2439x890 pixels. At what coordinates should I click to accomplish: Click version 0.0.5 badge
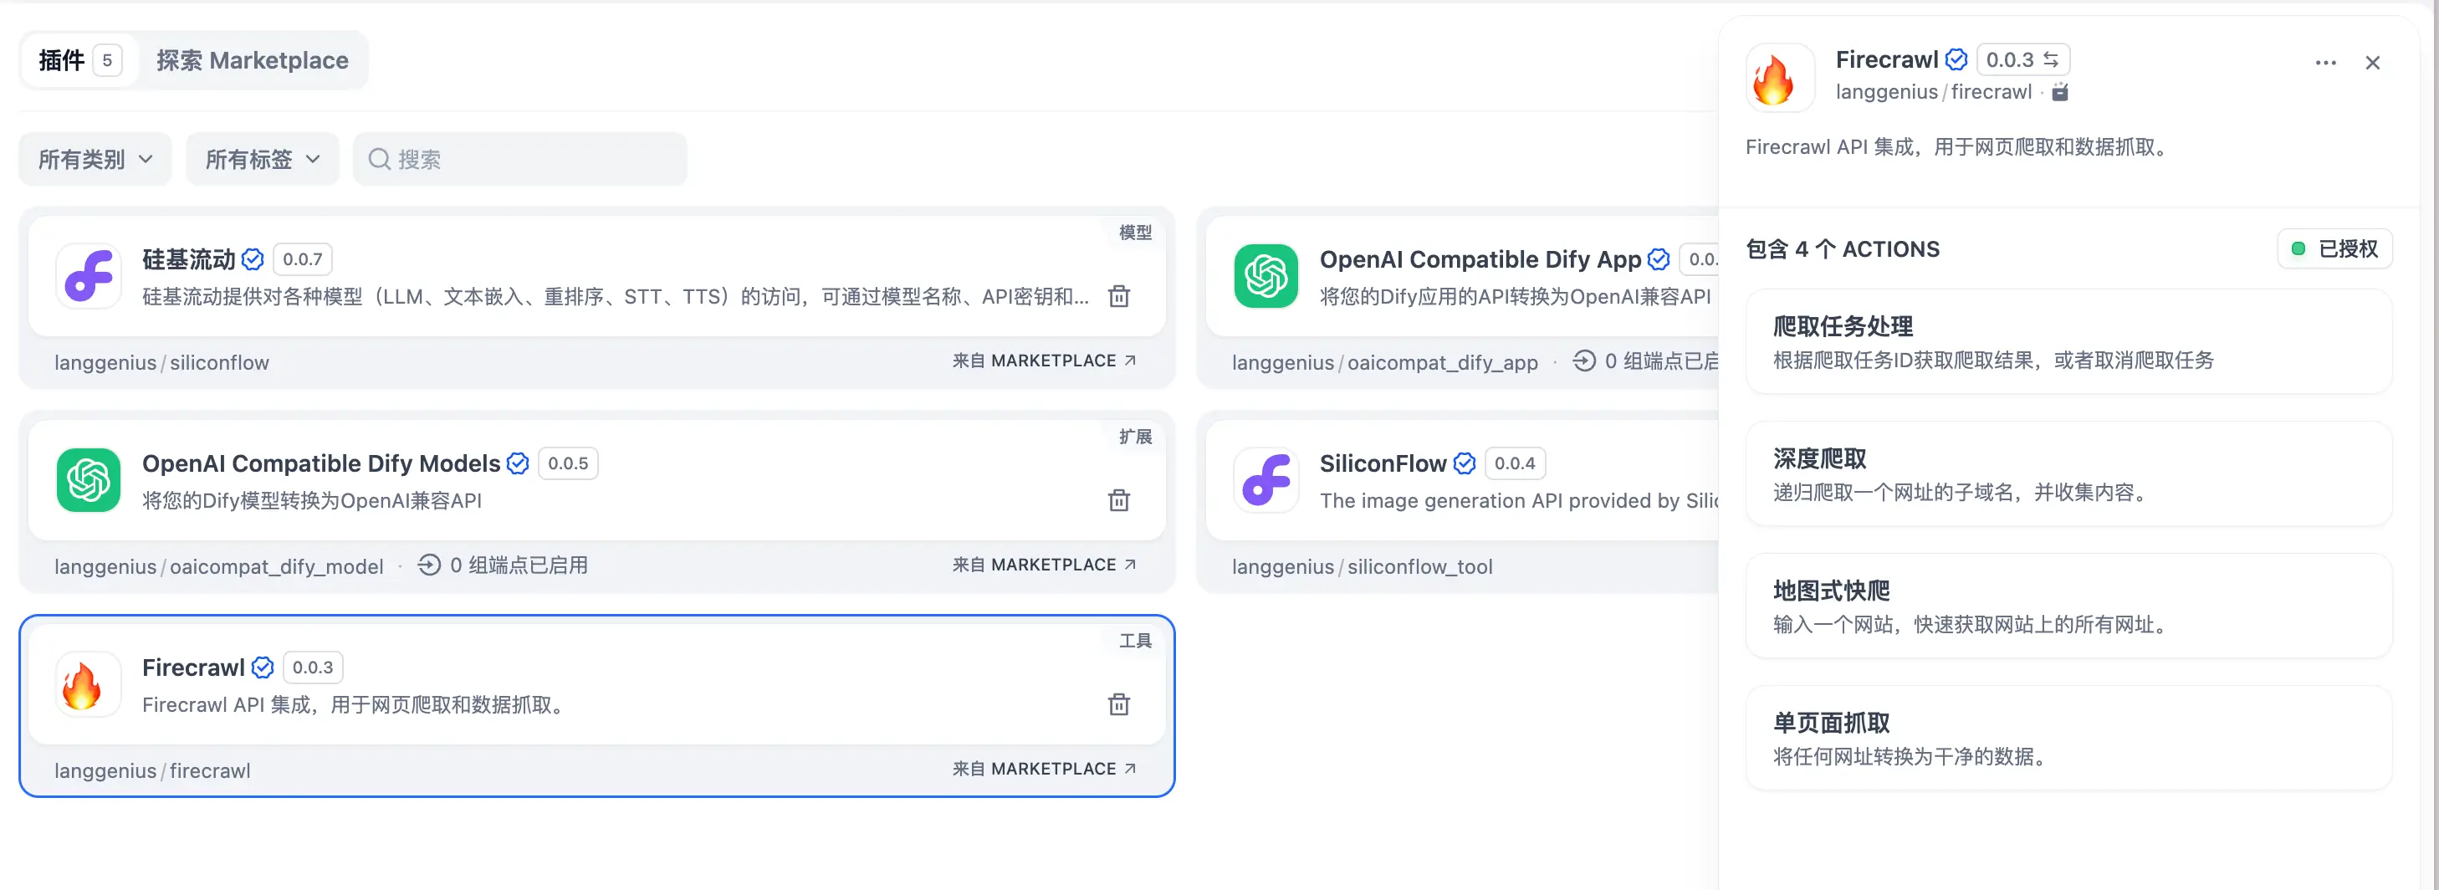tap(568, 463)
